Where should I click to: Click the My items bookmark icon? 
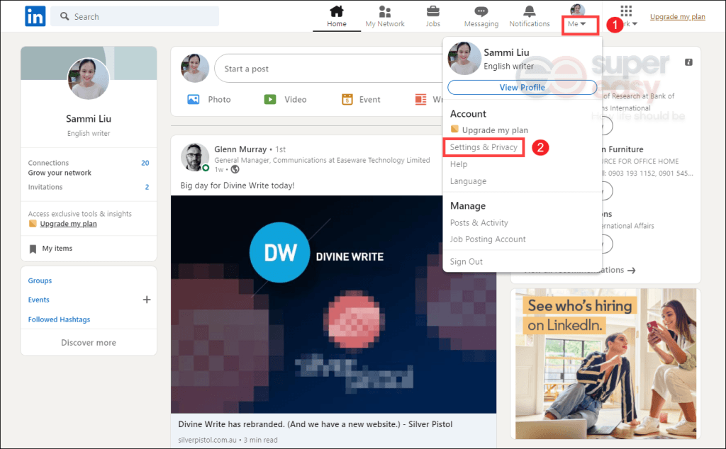tap(33, 249)
